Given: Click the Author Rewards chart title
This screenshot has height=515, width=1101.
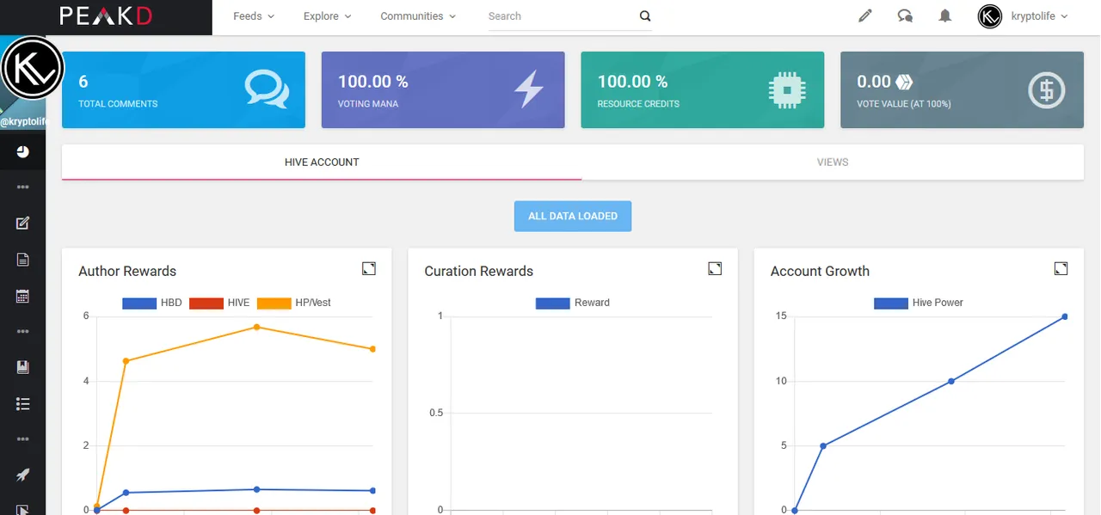Looking at the screenshot, I should [x=127, y=271].
